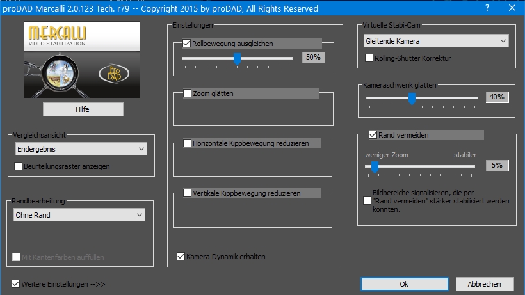Click the title bar question mark help icon

point(487,8)
